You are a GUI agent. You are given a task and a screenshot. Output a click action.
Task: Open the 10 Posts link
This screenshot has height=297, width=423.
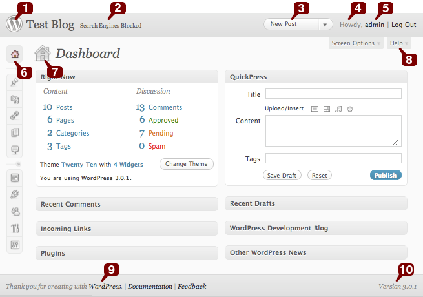point(57,107)
